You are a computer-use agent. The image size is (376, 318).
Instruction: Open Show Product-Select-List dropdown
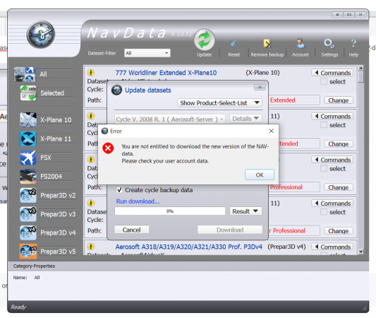coord(219,103)
